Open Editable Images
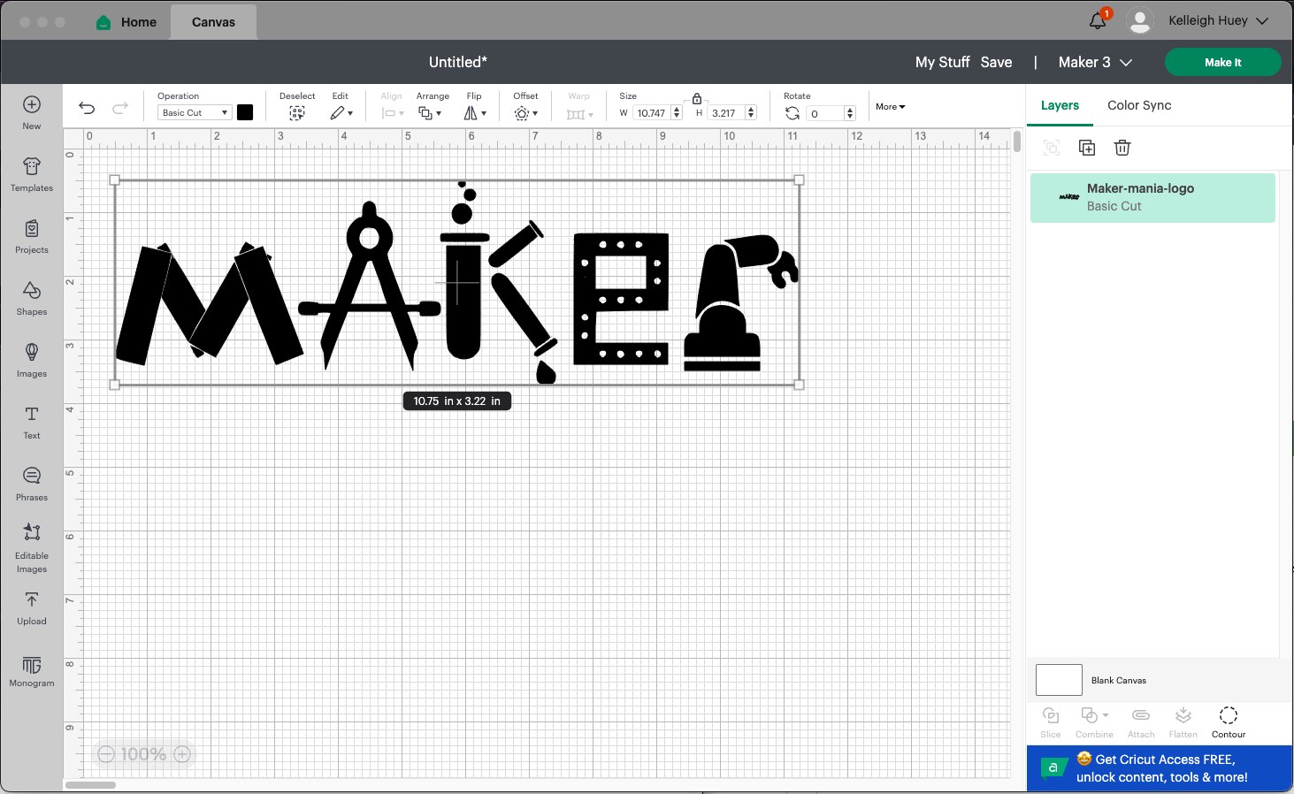The width and height of the screenshot is (1294, 794). click(32, 547)
